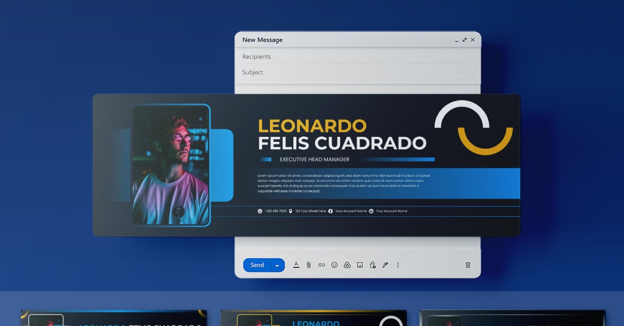624x326 pixels.
Task: Click the WhatsApp phone icon in signature
Action: coord(260,211)
